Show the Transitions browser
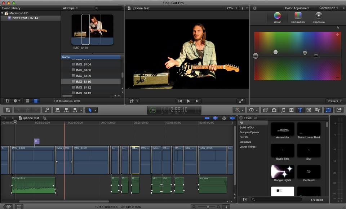346x209 pixels. (291, 110)
